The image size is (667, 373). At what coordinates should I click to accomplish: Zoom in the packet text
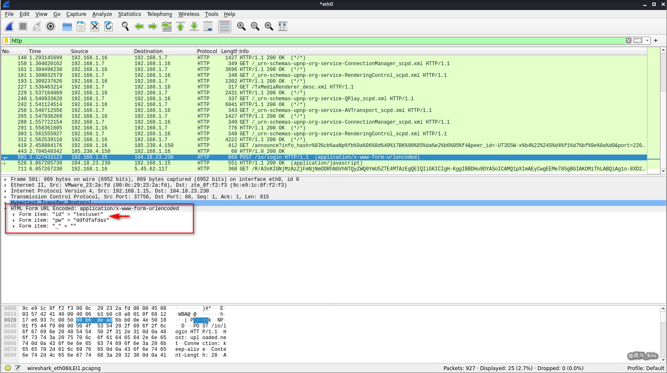pyautogui.click(x=241, y=26)
